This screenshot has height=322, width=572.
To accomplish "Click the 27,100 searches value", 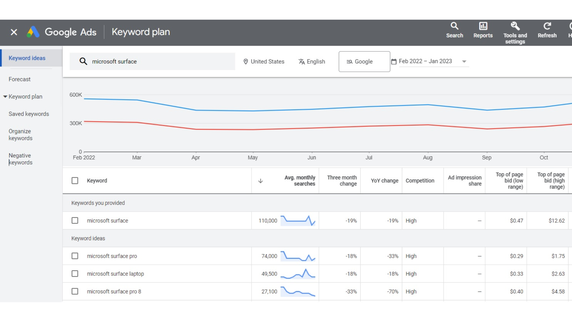I will coord(269,291).
